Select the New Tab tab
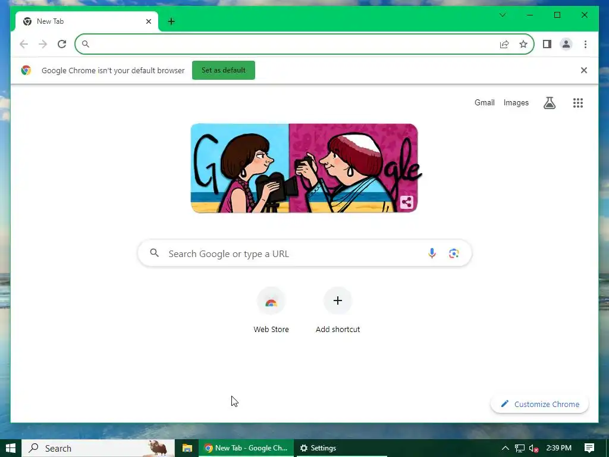Image resolution: width=609 pixels, height=457 pixels. [x=86, y=21]
